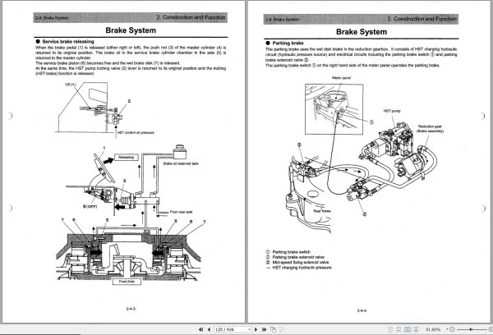Click the Reduction gear label

pyautogui.click(x=430, y=126)
